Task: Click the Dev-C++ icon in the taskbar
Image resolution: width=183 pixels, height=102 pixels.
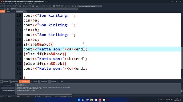Action: (100, 100)
